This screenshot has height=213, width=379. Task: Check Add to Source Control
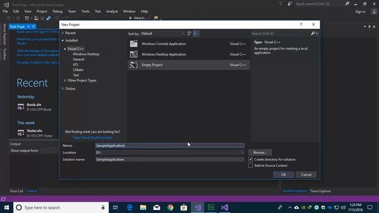tap(250, 166)
